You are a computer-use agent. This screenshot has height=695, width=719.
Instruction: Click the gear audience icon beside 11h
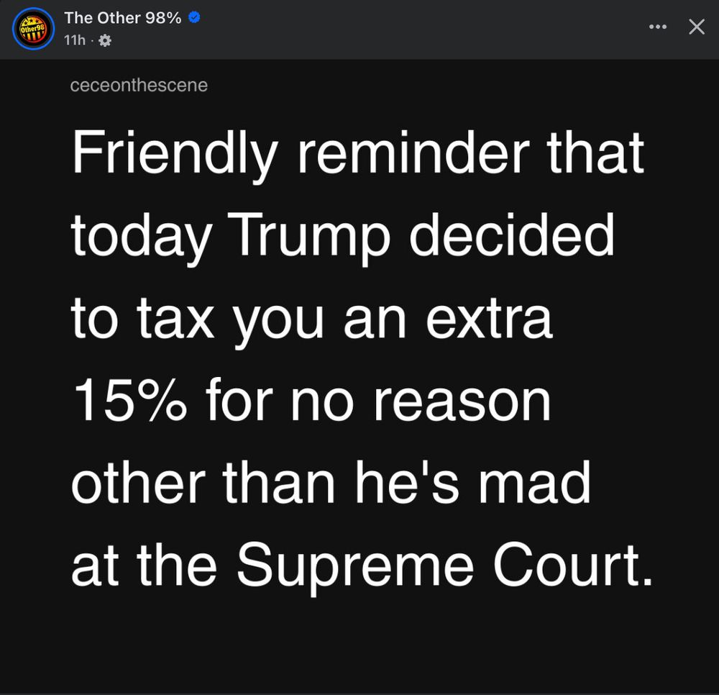104,41
